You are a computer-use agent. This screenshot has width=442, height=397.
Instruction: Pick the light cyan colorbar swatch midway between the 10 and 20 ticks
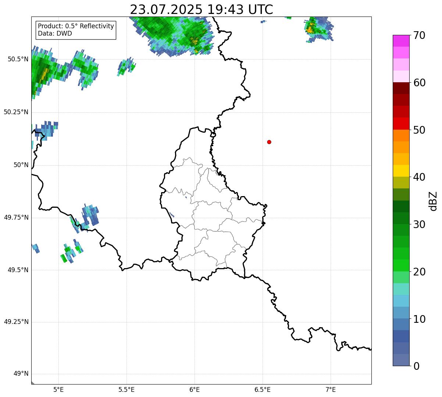tap(401, 301)
